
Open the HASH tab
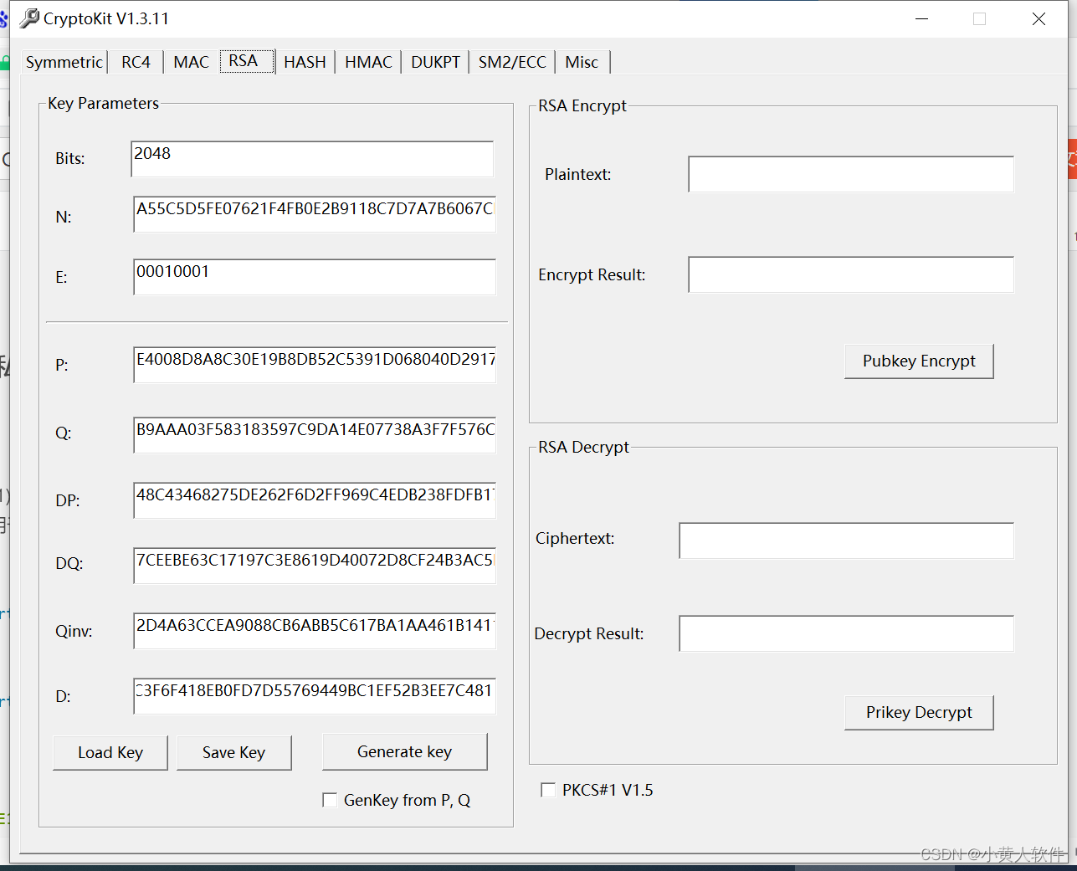[x=305, y=62]
